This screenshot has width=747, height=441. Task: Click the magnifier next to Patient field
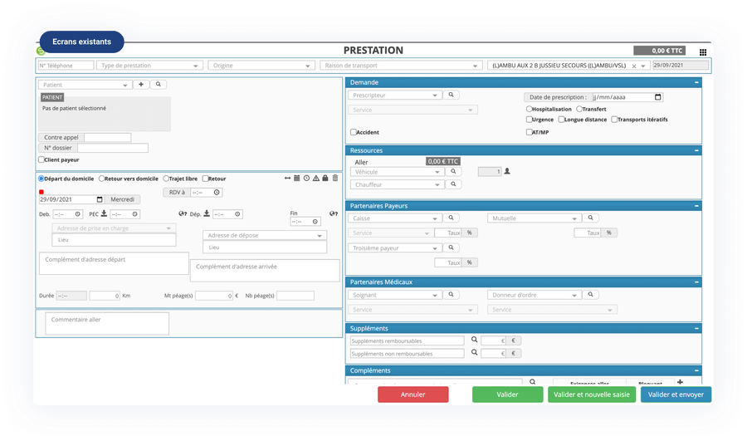tap(157, 85)
